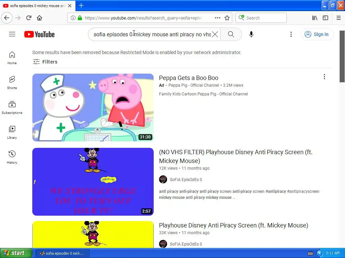Viewport: 345px width, 258px height.
Task: Start voice search with microphone icon
Action: [251, 34]
